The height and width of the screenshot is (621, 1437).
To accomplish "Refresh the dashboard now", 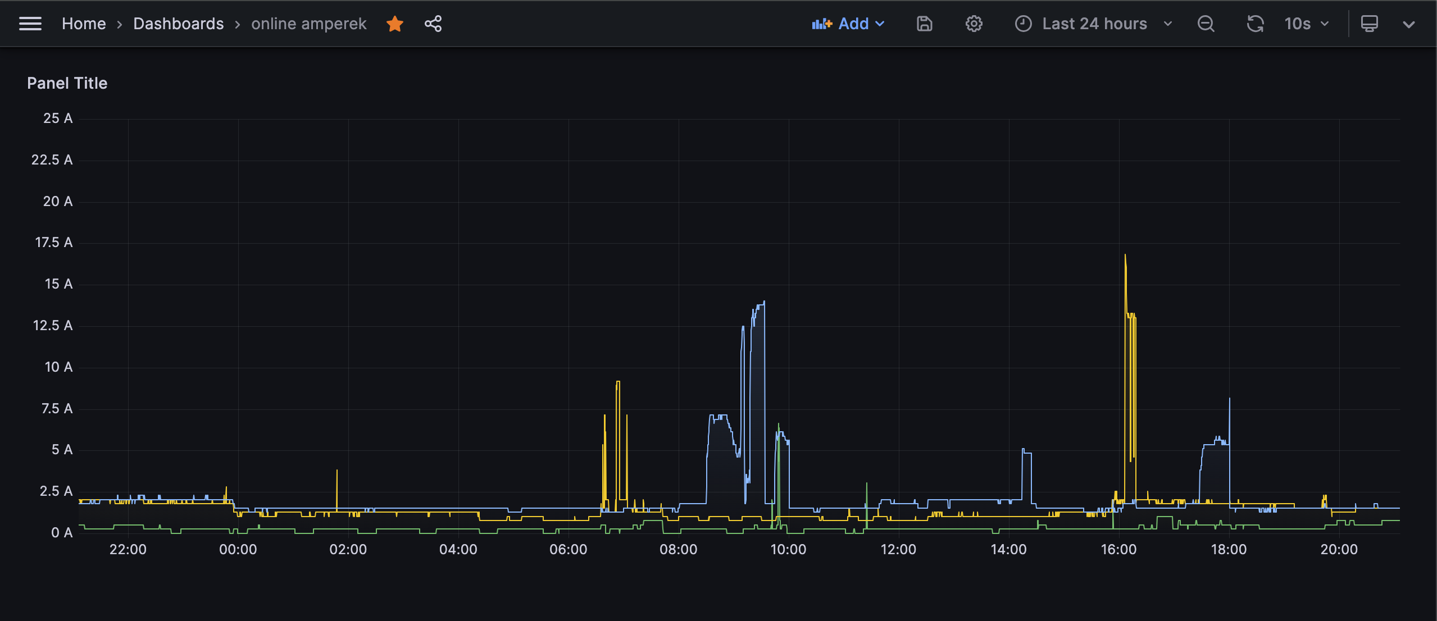I will pyautogui.click(x=1255, y=24).
